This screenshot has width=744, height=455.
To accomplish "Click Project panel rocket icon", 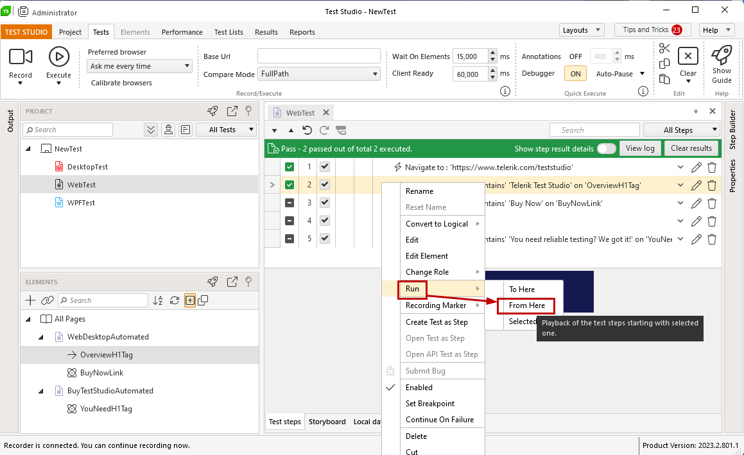I will 212,111.
